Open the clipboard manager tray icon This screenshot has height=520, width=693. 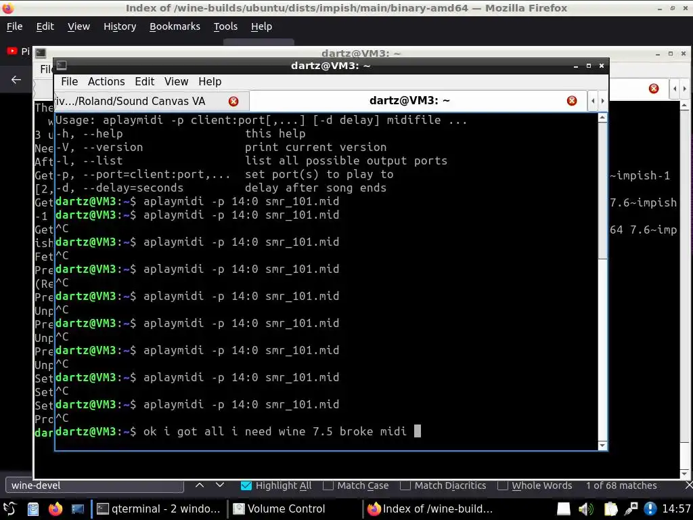[x=610, y=509]
